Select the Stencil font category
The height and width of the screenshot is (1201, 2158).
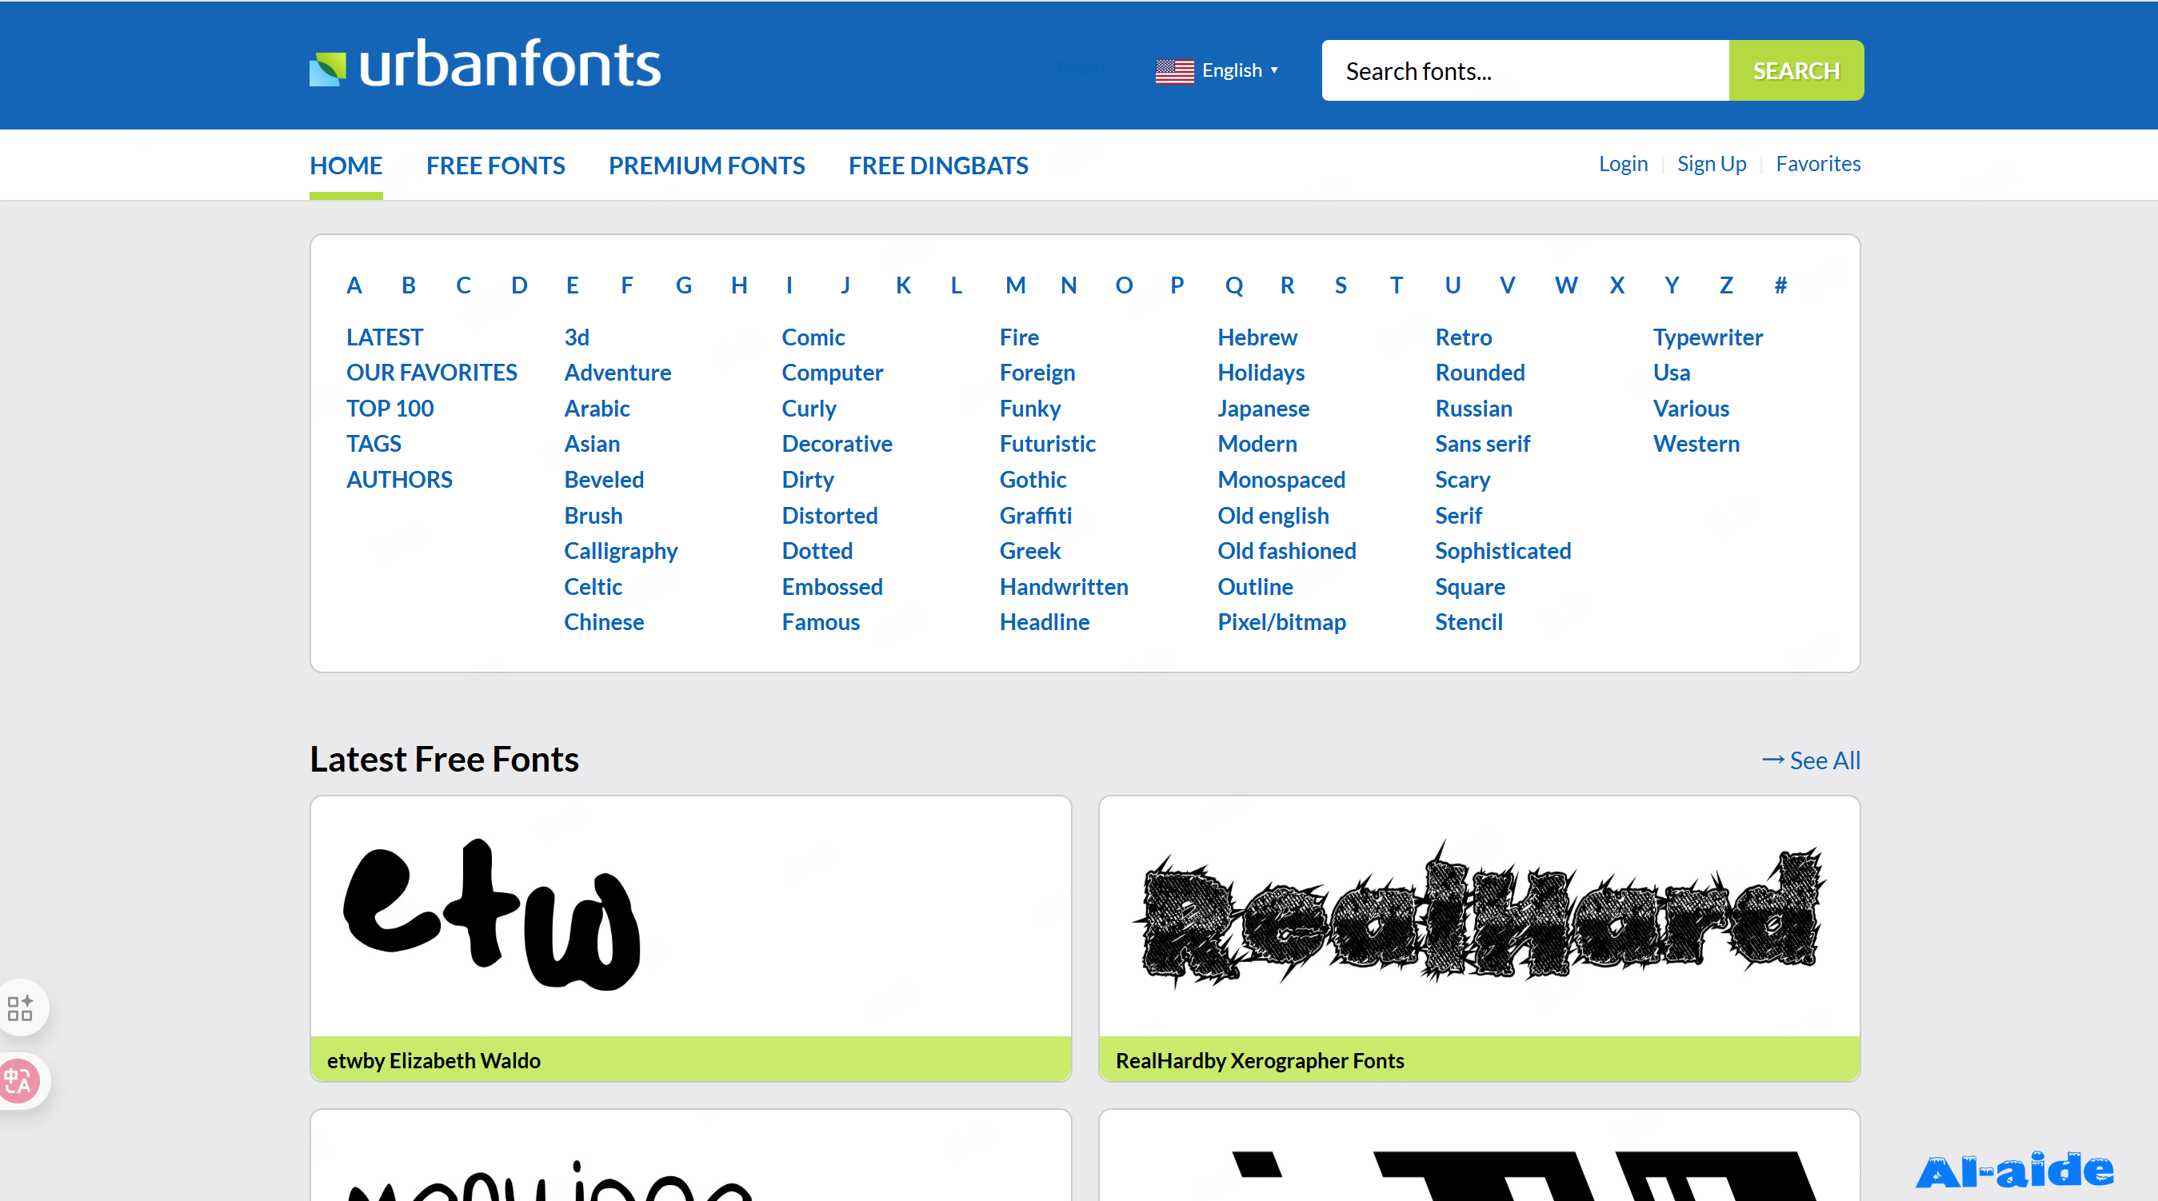point(1469,622)
